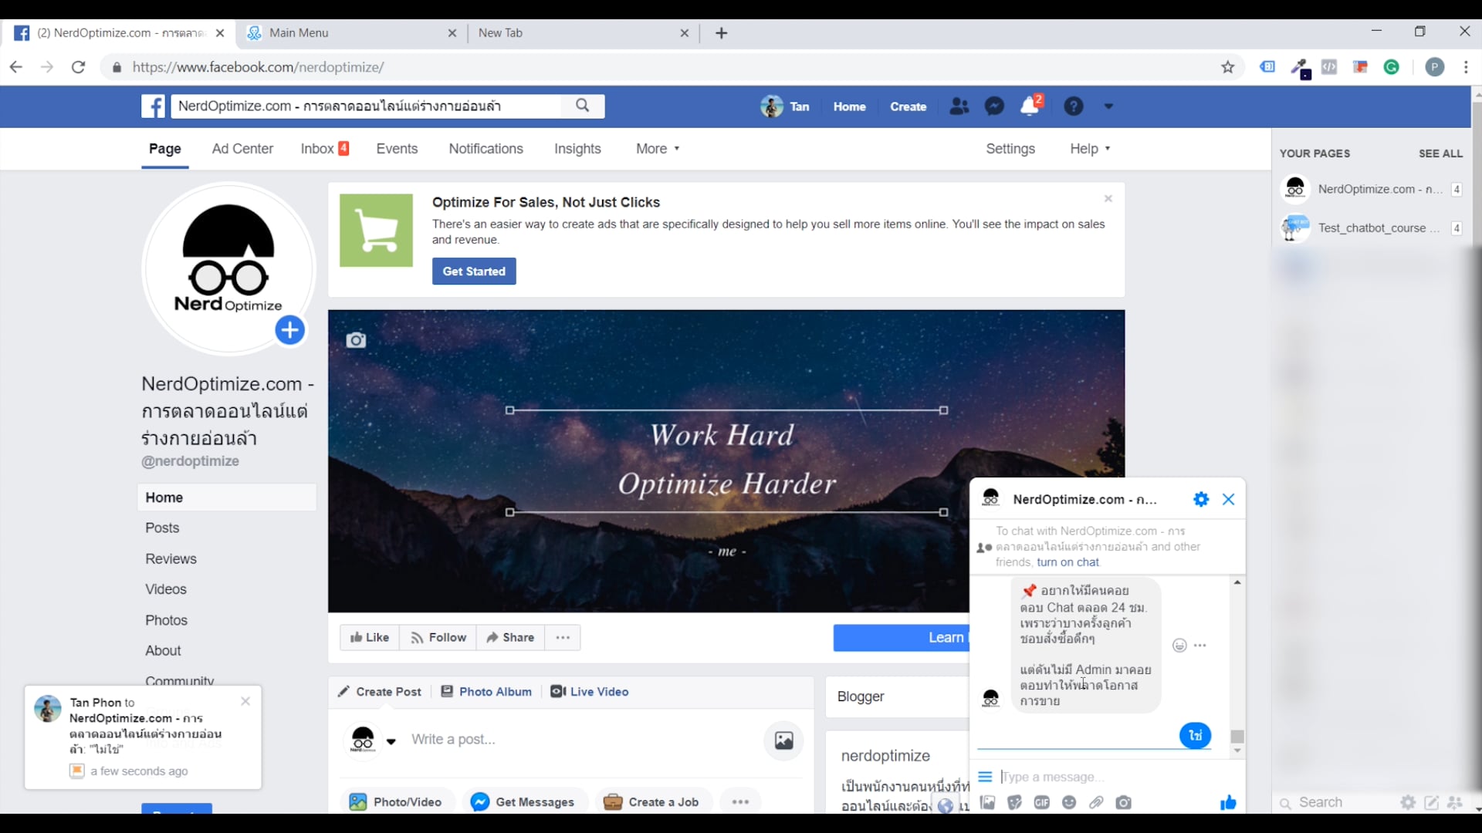Click the search magnifier in the Facebook bar
Screen dimensions: 1482x833
pos(583,106)
